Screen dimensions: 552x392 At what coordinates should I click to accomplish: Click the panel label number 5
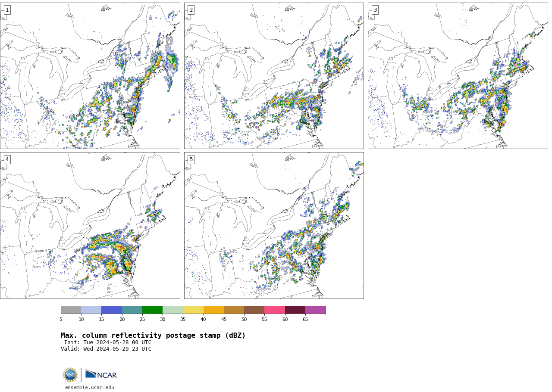191,159
